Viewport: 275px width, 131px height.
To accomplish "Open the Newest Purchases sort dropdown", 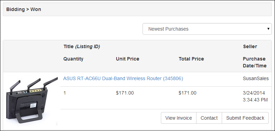I will coord(207,29).
